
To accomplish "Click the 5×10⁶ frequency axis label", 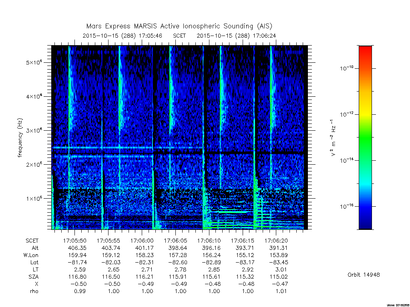I will (34, 62).
